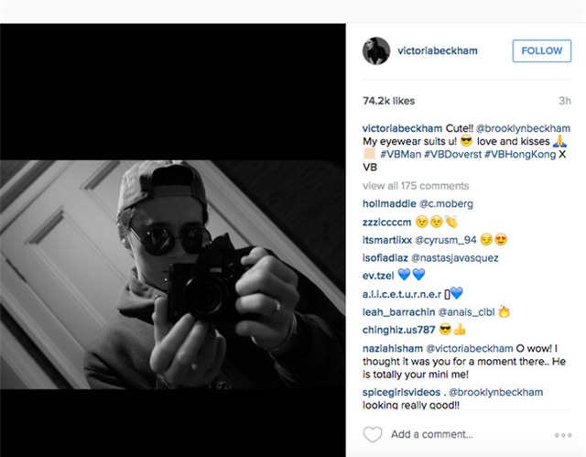
Task: Click the black-and-white camera selfie photo
Action: click(172, 275)
